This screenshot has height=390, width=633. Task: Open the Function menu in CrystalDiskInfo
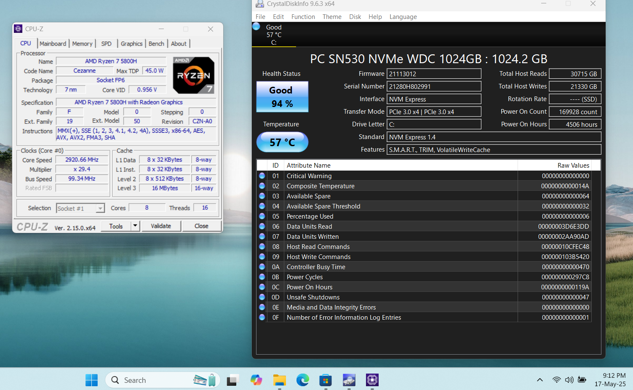tap(303, 17)
